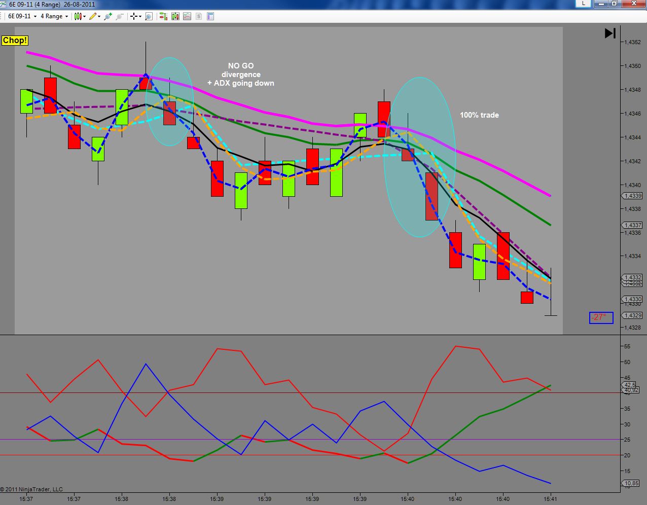Click the scroll to latest bar arrow

610,33
